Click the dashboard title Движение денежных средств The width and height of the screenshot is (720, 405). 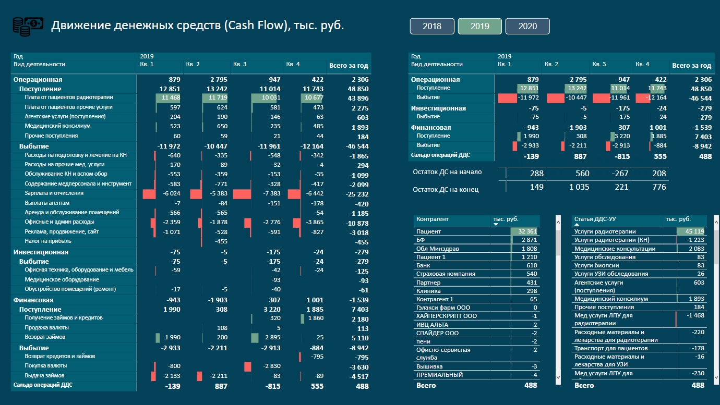(x=197, y=26)
